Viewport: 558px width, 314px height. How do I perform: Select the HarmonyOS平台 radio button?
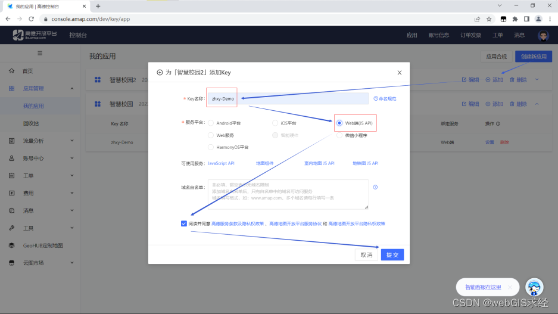tap(211, 147)
